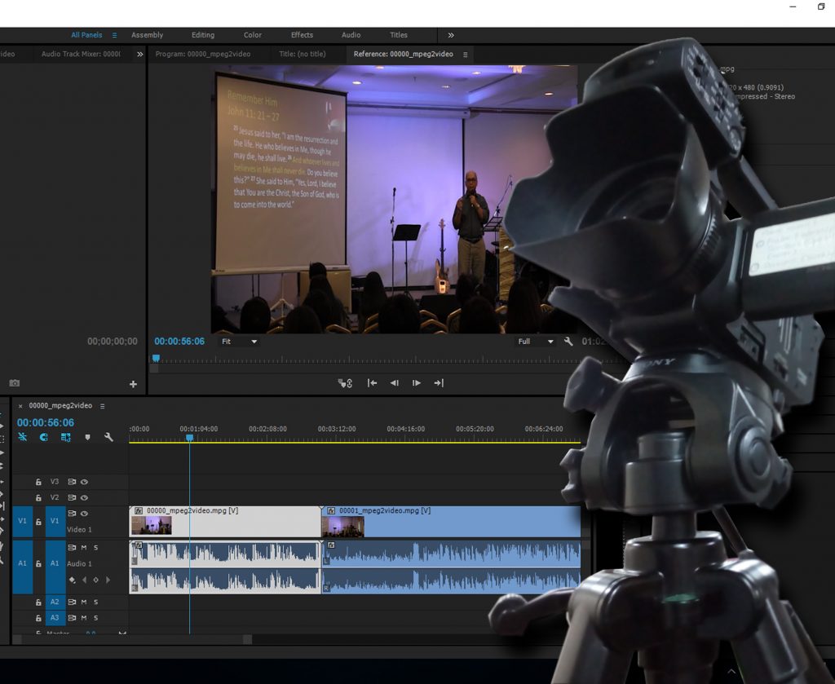
Task: Step forward one frame
Action: (x=417, y=382)
